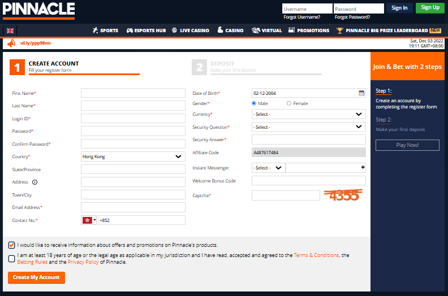This screenshot has height=296, width=448.
Task: Click the Pinnacle logo
Action: click(38, 10)
